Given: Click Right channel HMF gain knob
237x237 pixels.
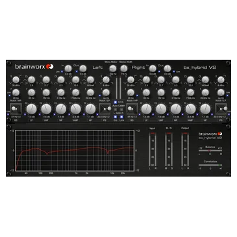Looking at the screenshot, I should click(190, 109).
